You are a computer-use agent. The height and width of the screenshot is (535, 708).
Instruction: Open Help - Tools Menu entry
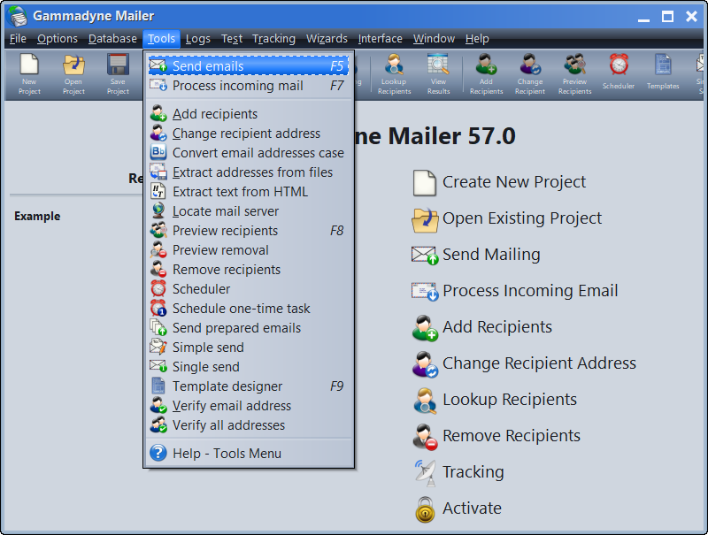(x=249, y=453)
